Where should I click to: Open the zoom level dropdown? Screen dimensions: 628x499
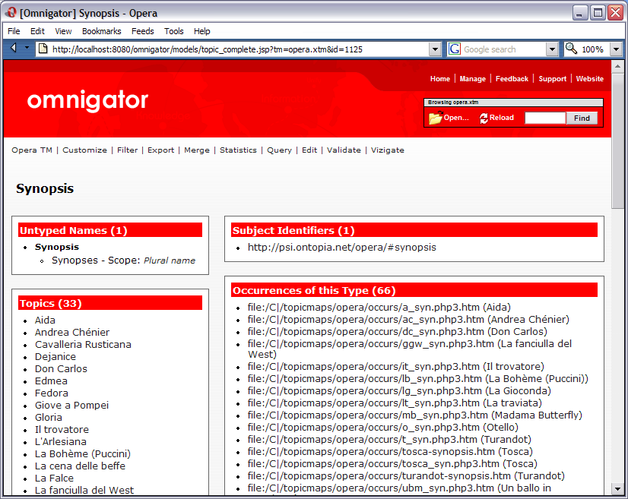[617, 49]
